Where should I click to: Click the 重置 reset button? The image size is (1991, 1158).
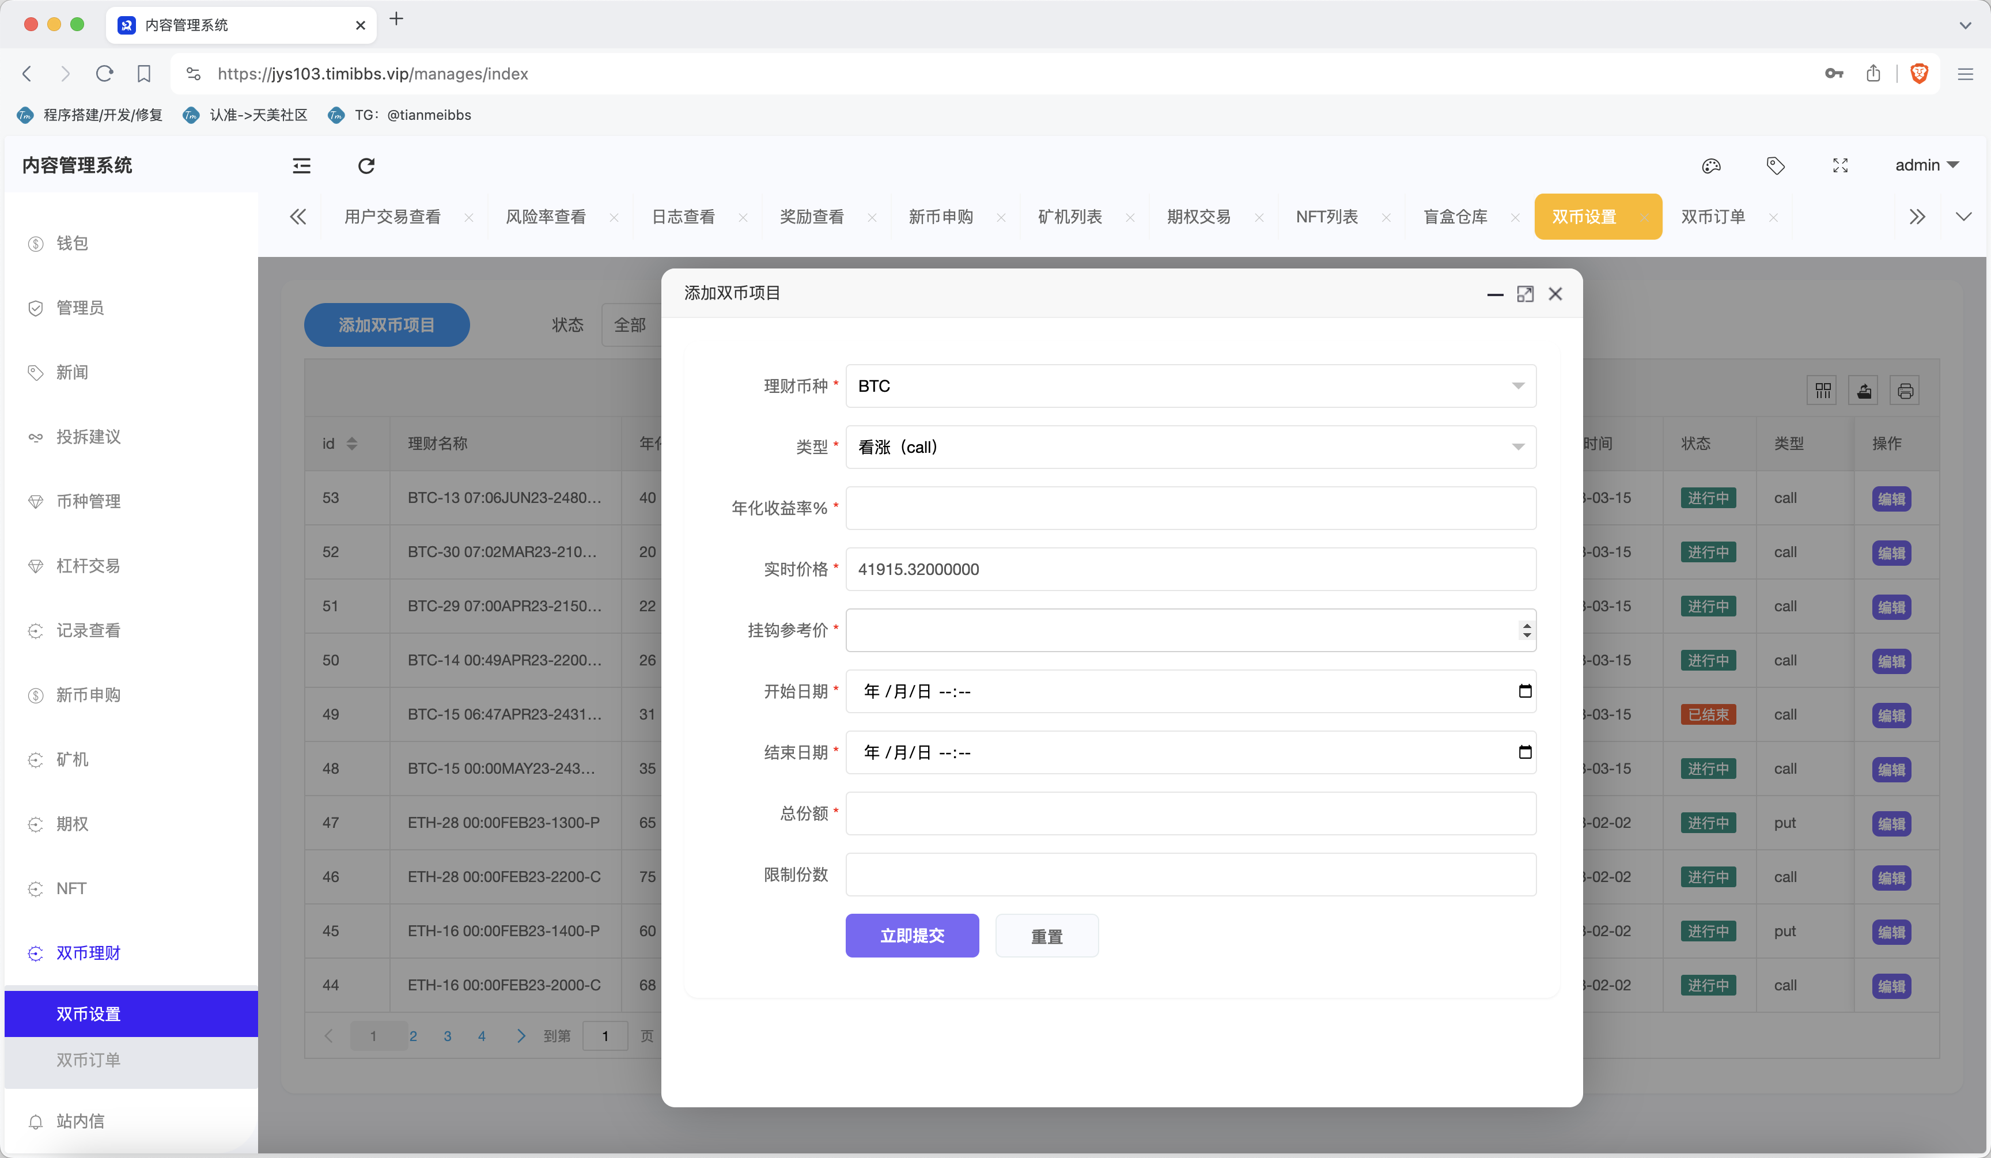click(x=1047, y=936)
